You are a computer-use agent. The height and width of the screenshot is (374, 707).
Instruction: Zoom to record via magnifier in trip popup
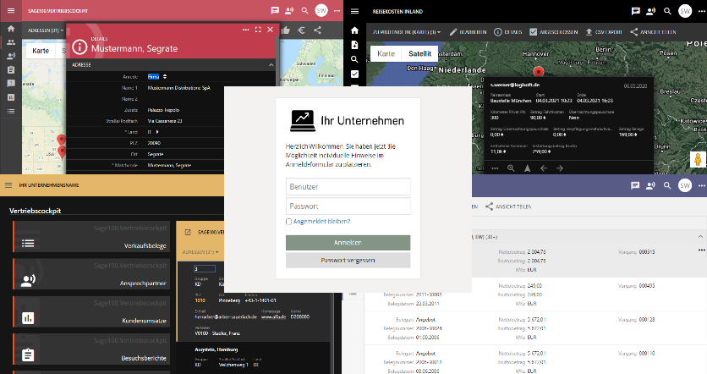pos(511,168)
